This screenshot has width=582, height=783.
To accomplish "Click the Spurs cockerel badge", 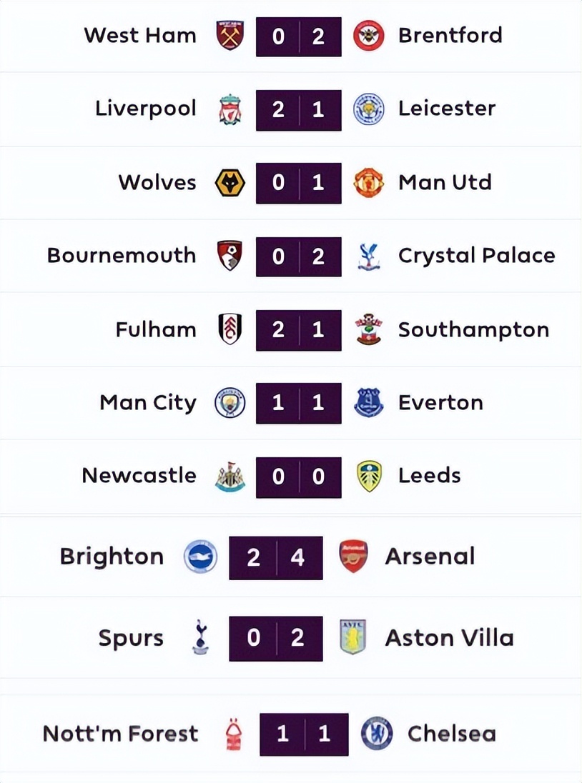I will click(x=201, y=638).
